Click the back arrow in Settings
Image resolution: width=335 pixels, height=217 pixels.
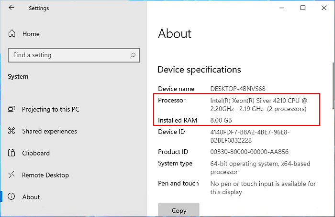pyautogui.click(x=11, y=8)
